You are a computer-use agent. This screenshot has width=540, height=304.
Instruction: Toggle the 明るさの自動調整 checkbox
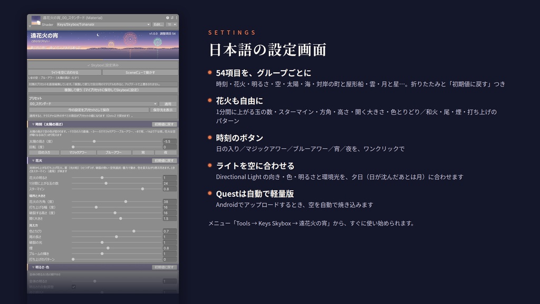74,287
